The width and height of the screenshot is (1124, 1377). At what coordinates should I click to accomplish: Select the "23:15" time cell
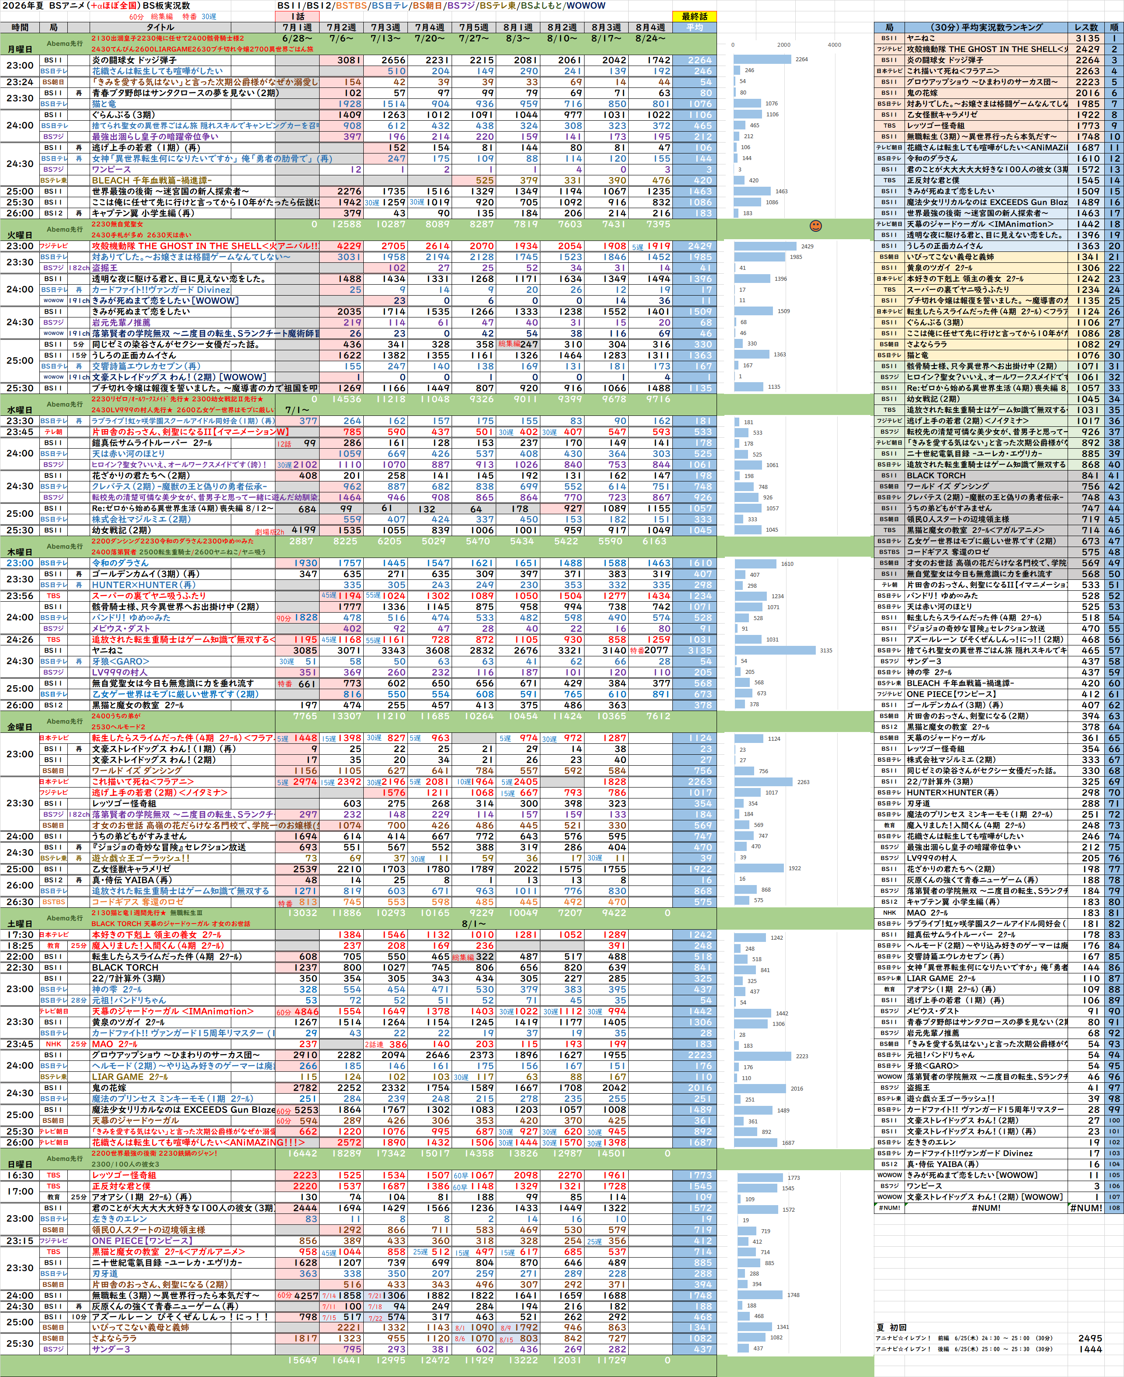(20, 1241)
